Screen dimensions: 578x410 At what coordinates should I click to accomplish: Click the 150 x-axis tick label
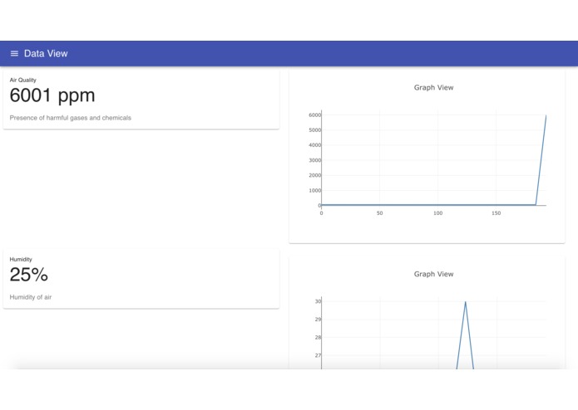pyautogui.click(x=496, y=213)
